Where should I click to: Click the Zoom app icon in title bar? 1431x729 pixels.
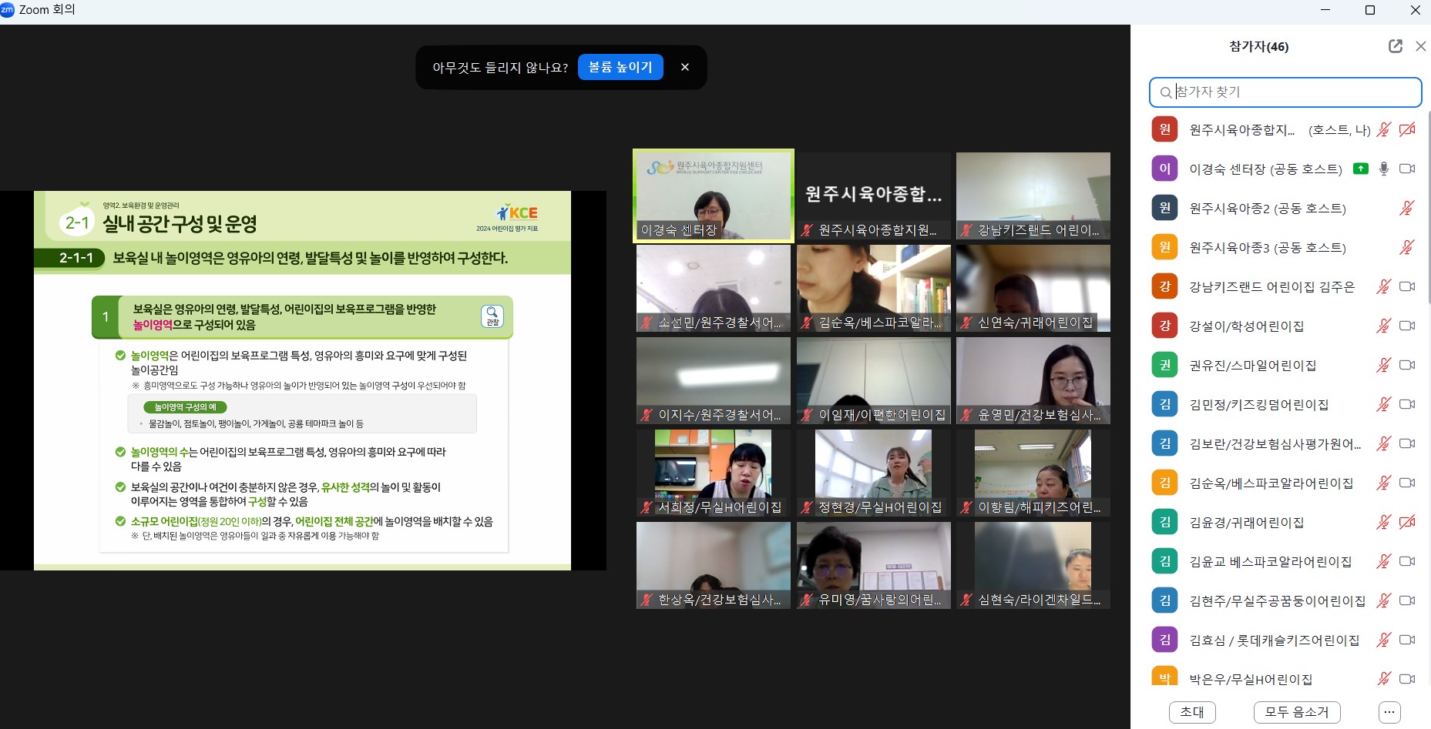[x=7, y=9]
